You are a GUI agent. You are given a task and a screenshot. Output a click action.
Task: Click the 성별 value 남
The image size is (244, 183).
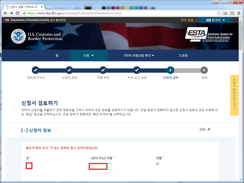point(157,163)
